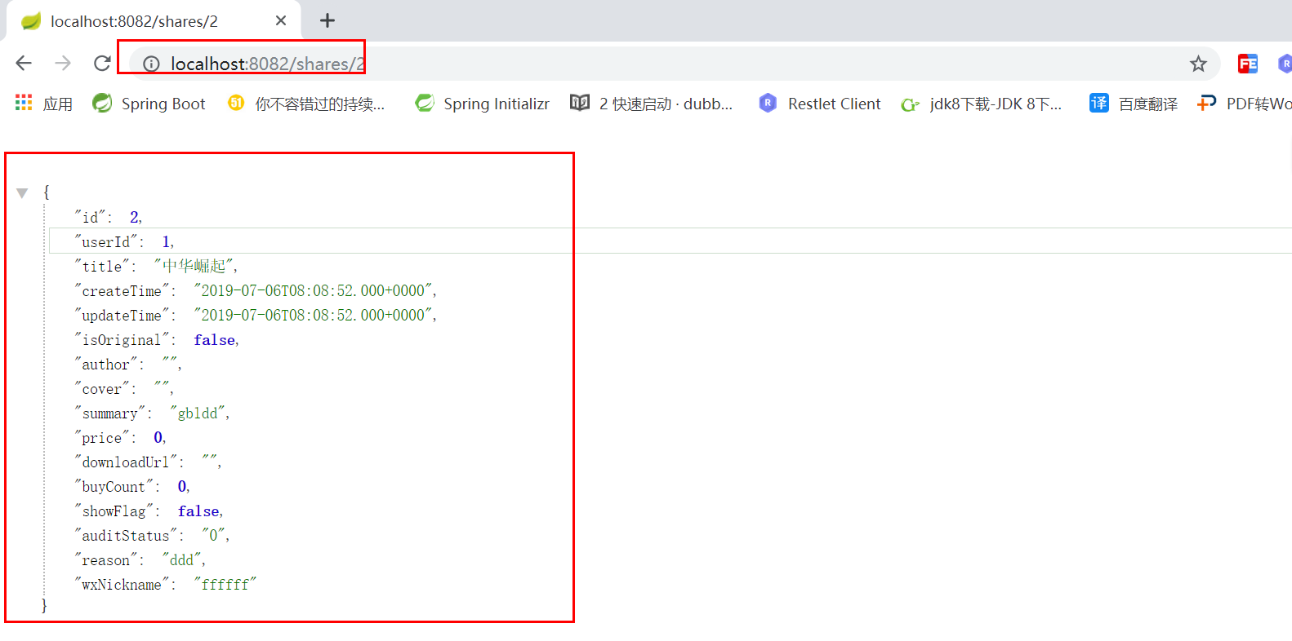
Task: Click the createTime timestamp value
Action: [x=313, y=290]
